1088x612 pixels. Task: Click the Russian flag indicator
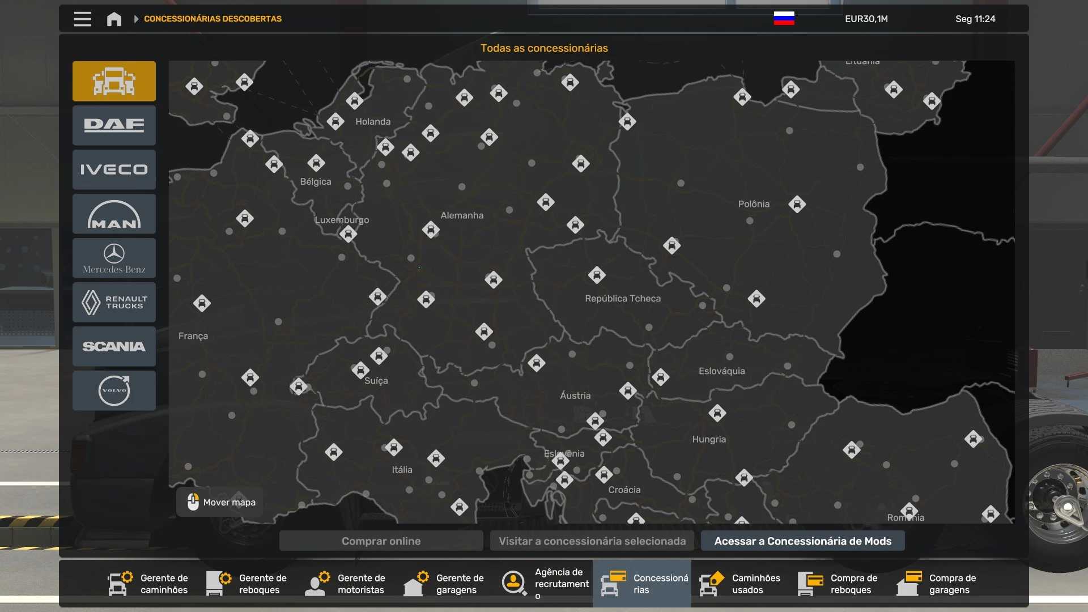pyautogui.click(x=784, y=19)
